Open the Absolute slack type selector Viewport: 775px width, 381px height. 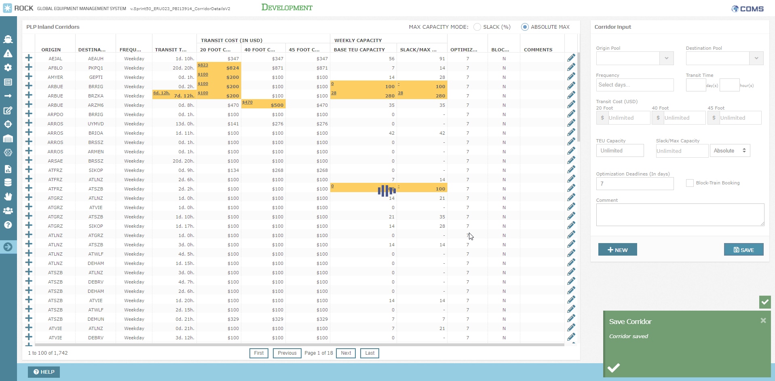(730, 150)
